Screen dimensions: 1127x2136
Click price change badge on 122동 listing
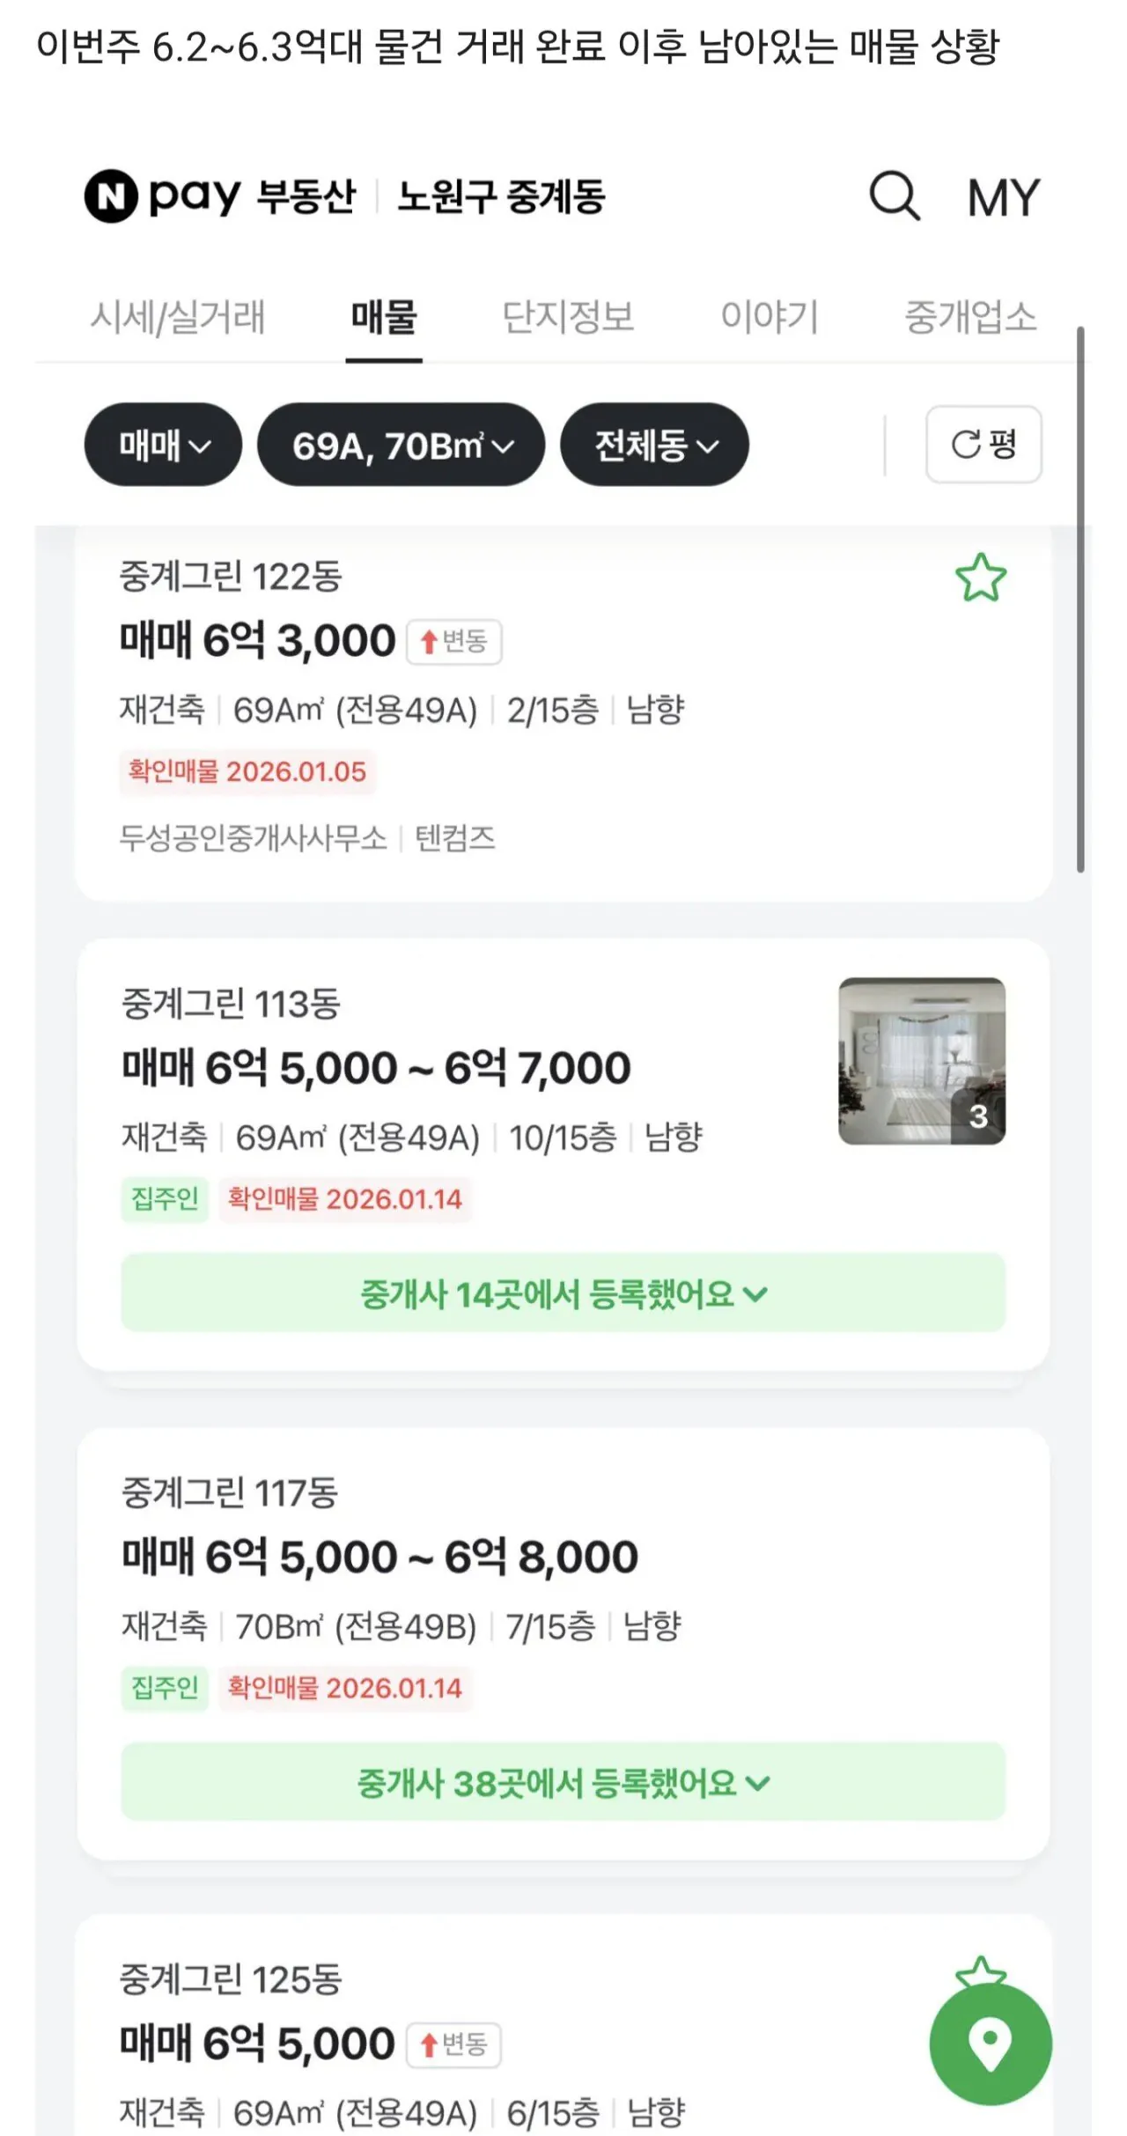click(453, 641)
